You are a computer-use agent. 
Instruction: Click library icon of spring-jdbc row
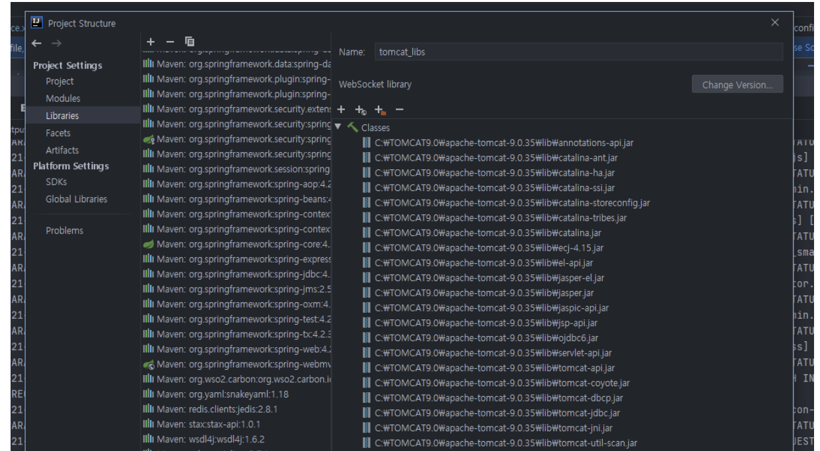tap(149, 274)
